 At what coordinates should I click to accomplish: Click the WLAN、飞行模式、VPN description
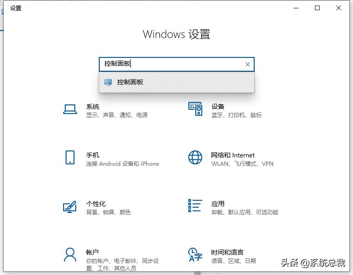[x=242, y=163]
